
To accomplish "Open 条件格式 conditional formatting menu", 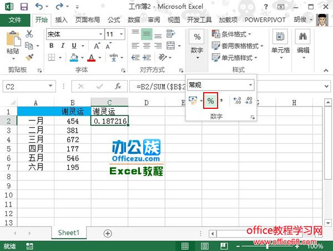I will point(231,34).
